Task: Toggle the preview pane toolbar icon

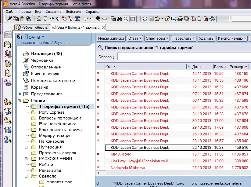Action: click(x=133, y=19)
